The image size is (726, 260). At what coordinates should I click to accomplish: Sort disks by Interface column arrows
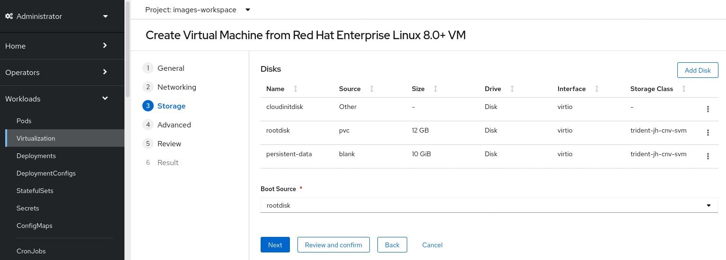pos(597,89)
